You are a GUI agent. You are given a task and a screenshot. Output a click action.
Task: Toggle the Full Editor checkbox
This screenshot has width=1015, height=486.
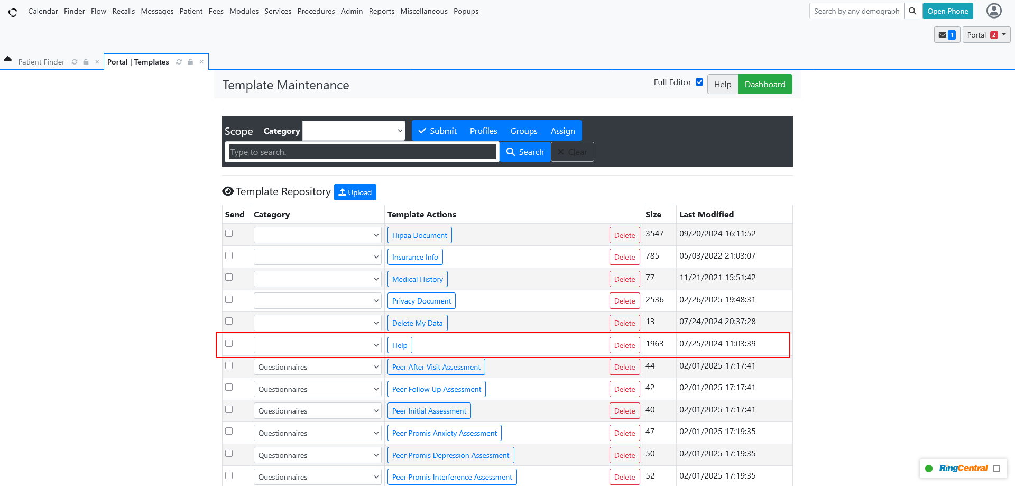699,82
